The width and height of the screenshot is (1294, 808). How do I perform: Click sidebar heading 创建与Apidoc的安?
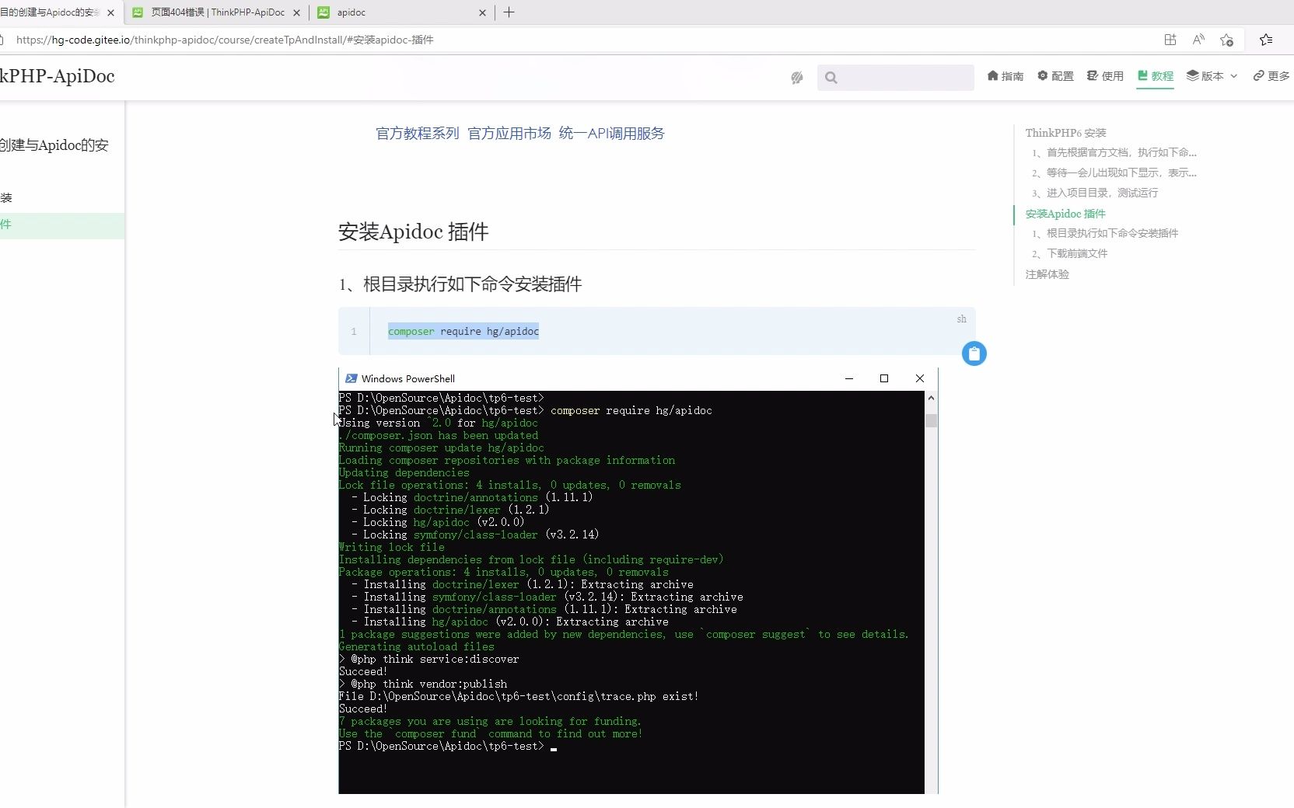click(54, 145)
